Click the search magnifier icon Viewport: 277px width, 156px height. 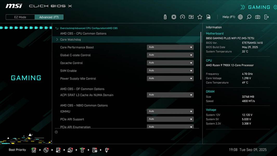[249, 17]
